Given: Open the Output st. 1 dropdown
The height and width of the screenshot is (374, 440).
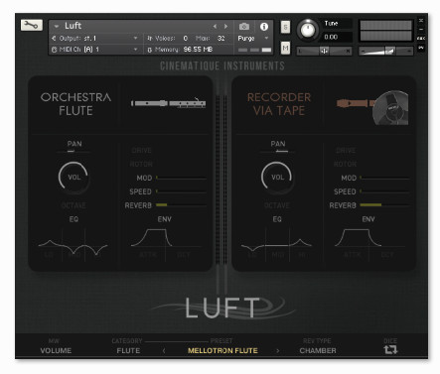Looking at the screenshot, I should pos(94,39).
